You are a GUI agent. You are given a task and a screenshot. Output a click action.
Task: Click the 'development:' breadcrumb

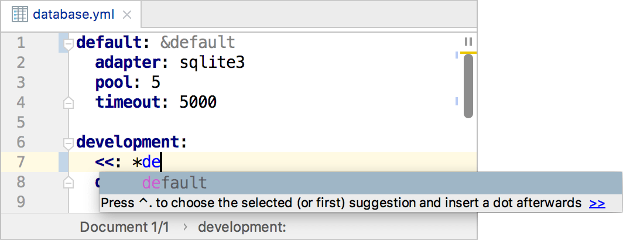pyautogui.click(x=242, y=227)
